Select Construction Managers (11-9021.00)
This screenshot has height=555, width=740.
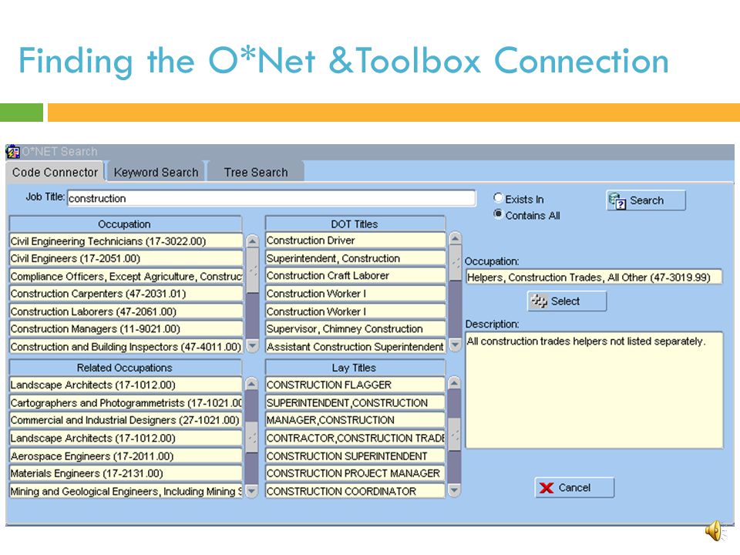(126, 328)
